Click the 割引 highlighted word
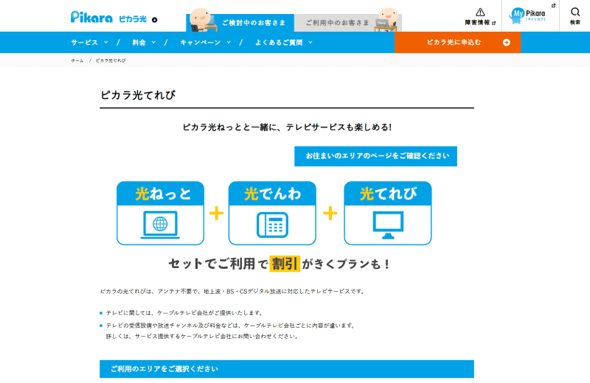The image size is (590, 383). (x=285, y=264)
